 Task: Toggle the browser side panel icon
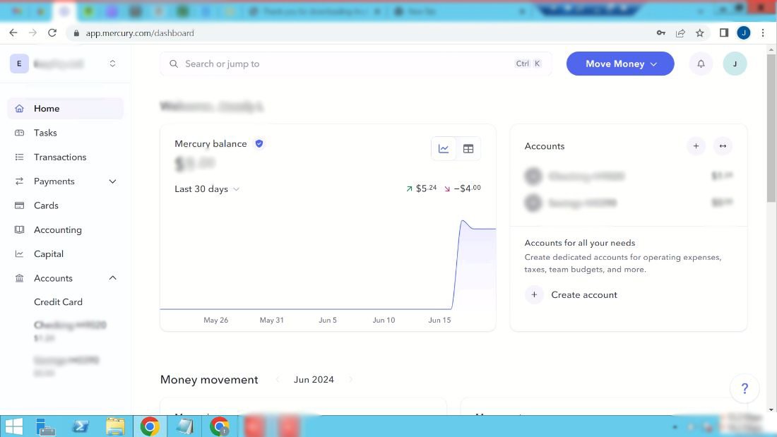[724, 32]
